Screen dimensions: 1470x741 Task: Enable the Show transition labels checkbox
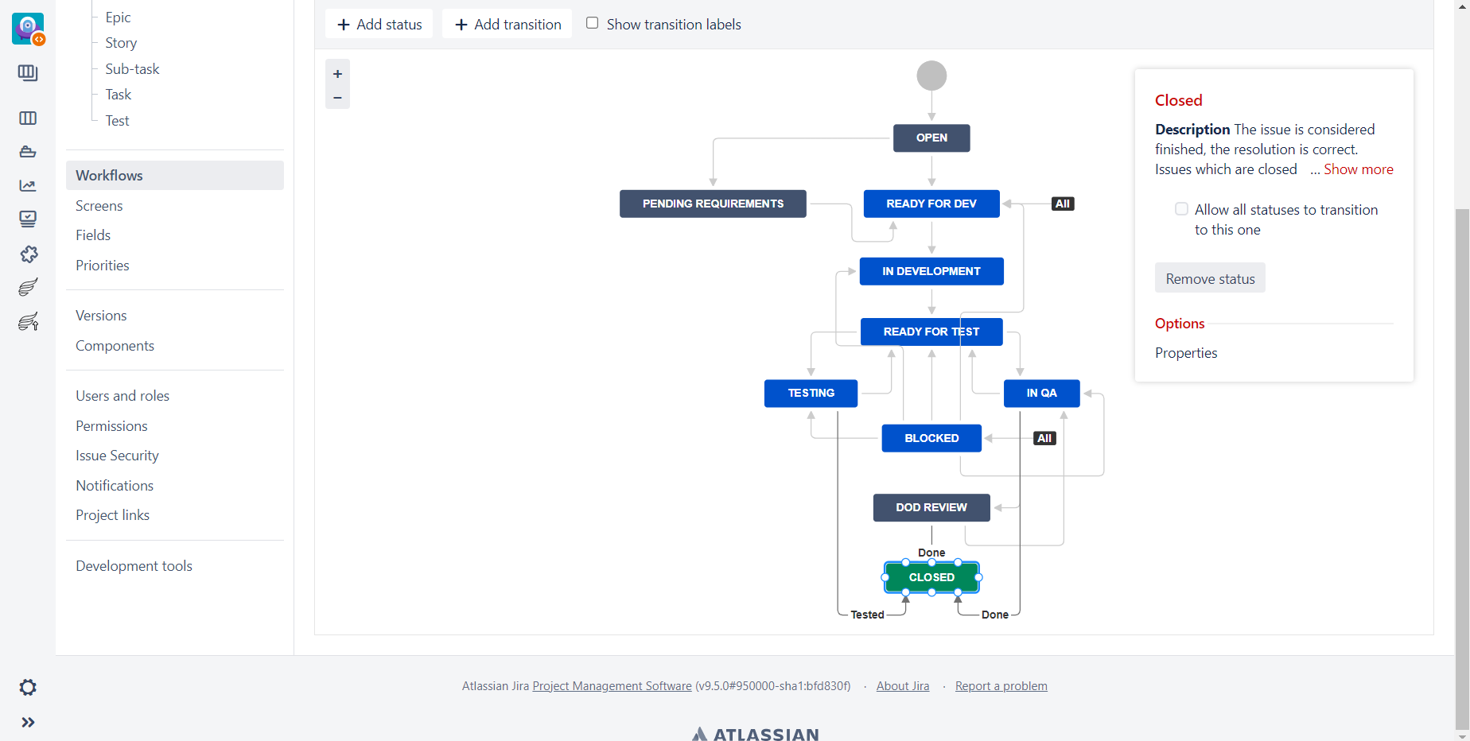click(592, 23)
